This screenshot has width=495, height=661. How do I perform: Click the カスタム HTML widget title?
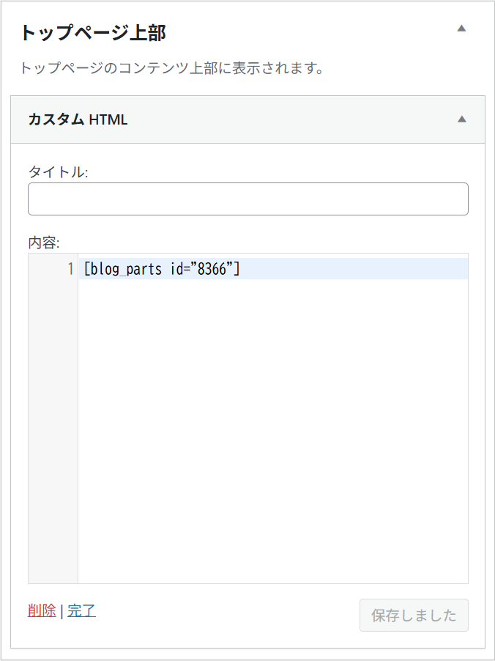[78, 119]
